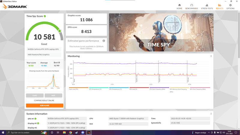Click the green check next to GPU #1
Image resolution: width=240 pixels, height=135 pixels.
35,118
